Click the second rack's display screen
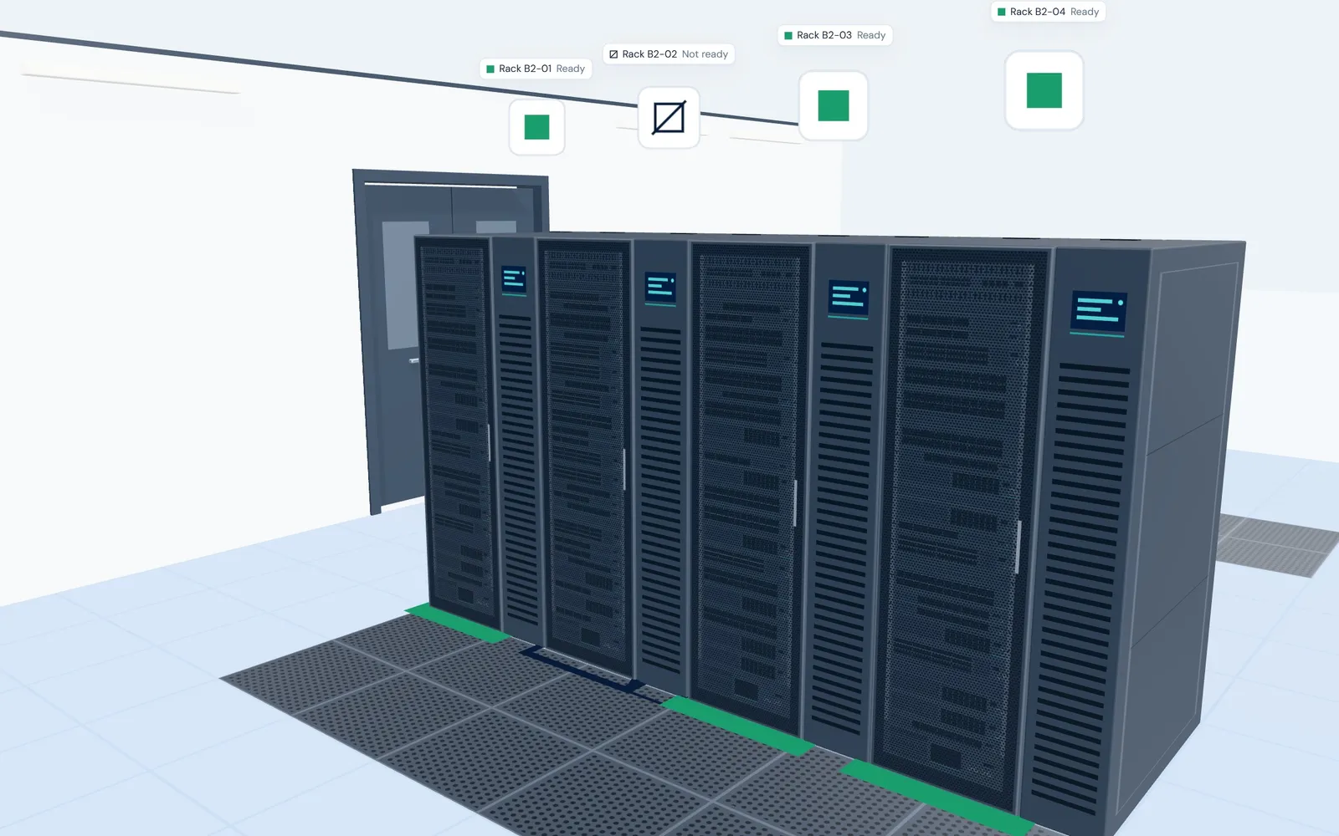Image resolution: width=1339 pixels, height=836 pixels. pyautogui.click(x=660, y=288)
